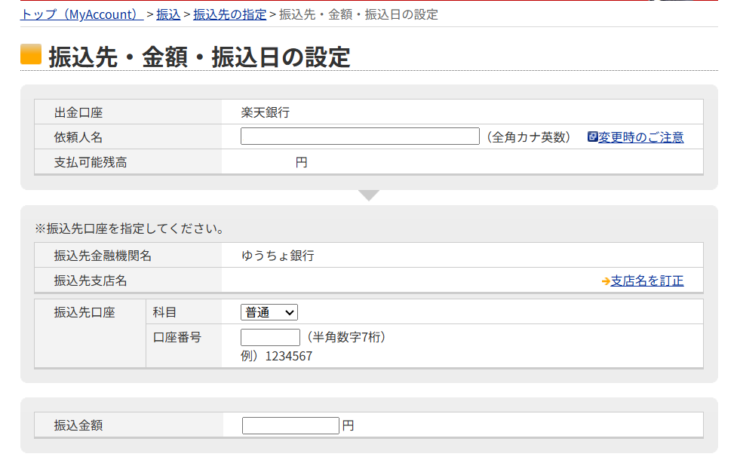Click into the 口座番号 input box
737x466 pixels.
[x=270, y=337]
